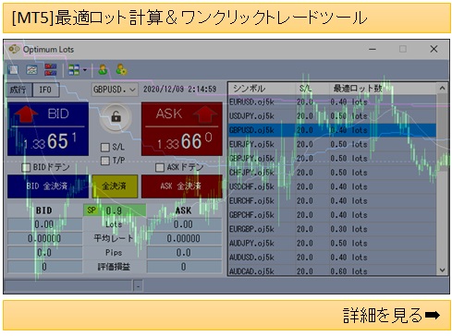Click the symbol list scrollbar thumb
The image size is (452, 336).
(x=442, y=133)
